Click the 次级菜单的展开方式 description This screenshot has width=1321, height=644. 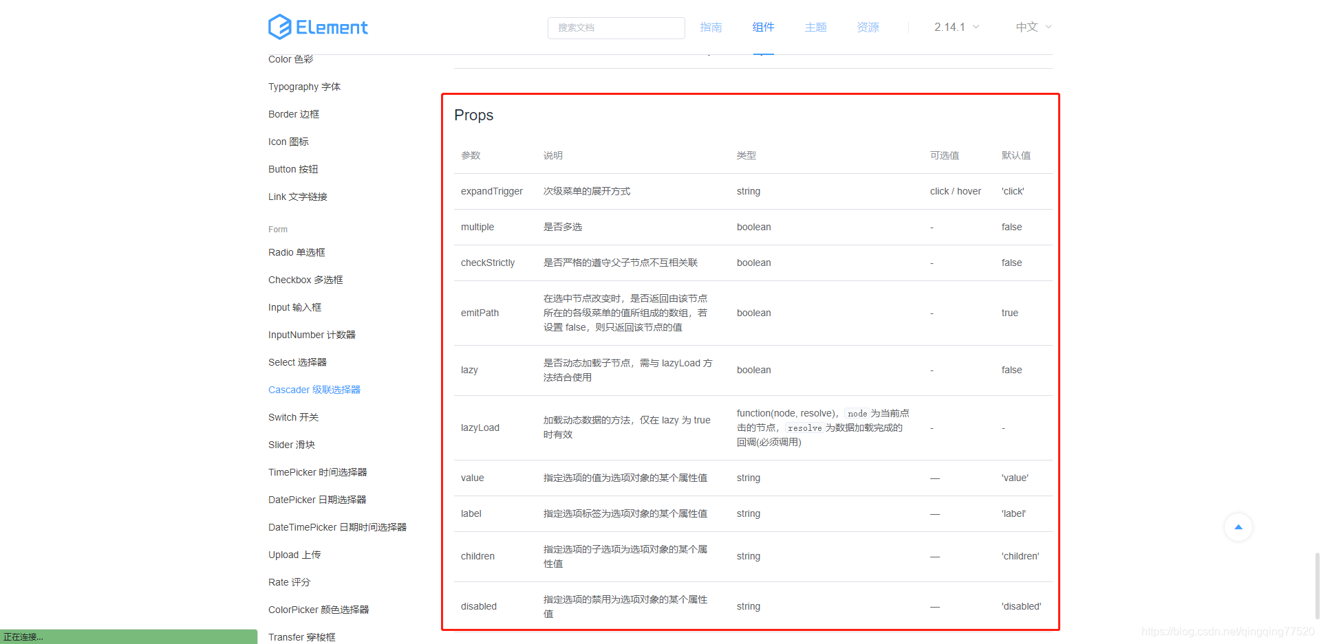[587, 191]
